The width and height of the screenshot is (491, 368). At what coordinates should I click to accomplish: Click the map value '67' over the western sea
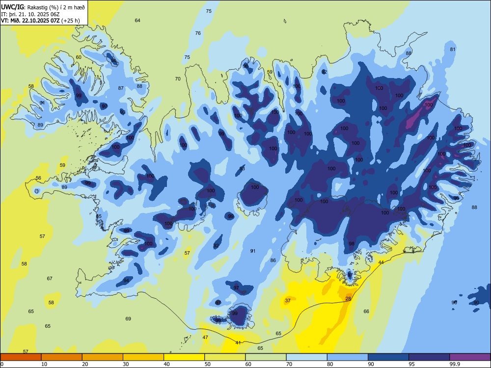[50, 278]
